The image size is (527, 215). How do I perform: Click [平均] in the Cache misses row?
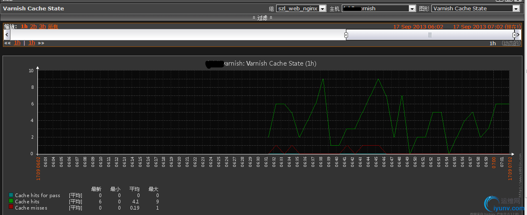tap(76, 208)
